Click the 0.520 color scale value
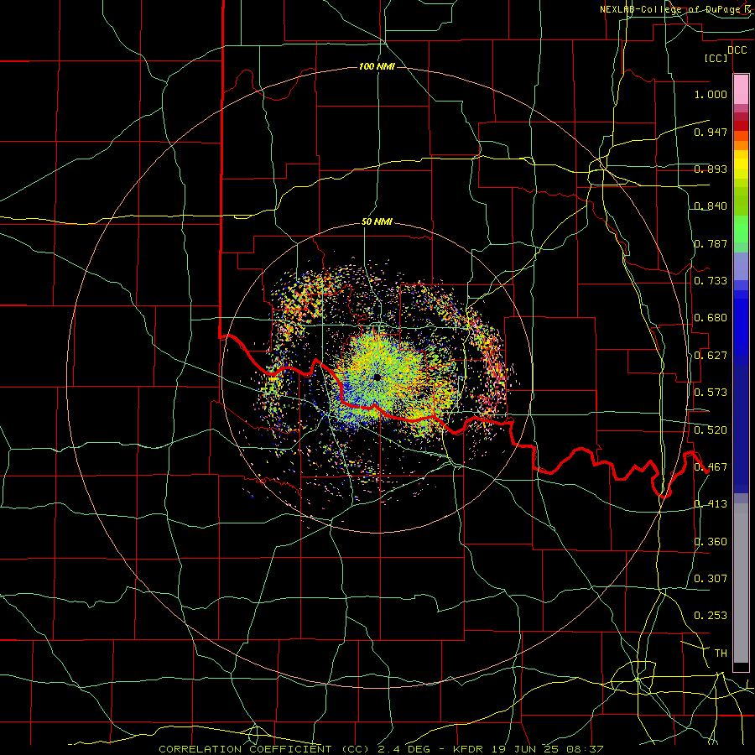 point(711,430)
